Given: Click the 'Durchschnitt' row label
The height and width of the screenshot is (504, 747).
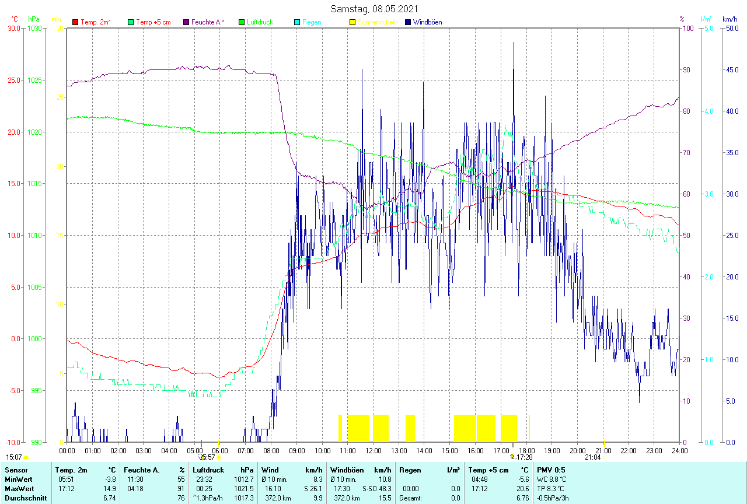Looking at the screenshot, I should [x=26, y=498].
